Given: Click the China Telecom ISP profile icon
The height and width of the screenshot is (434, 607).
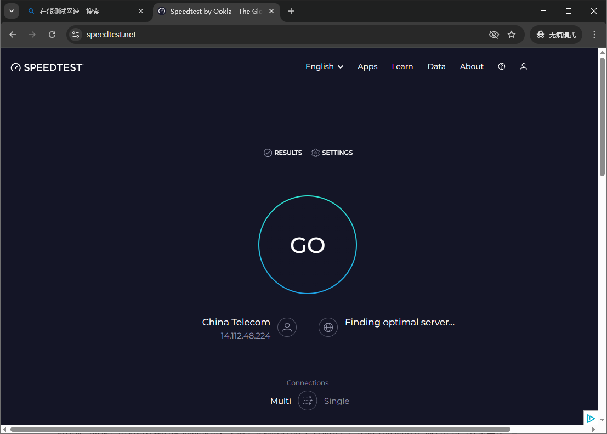Looking at the screenshot, I should tap(287, 327).
